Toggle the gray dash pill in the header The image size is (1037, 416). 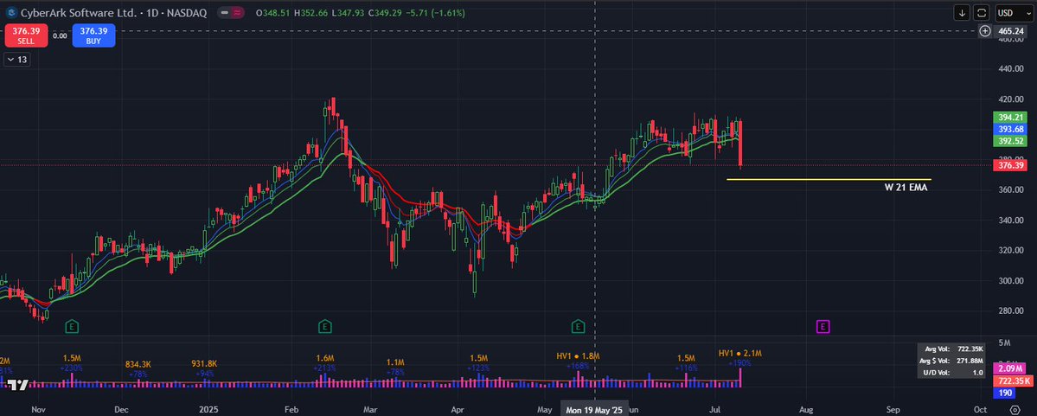[x=226, y=13]
